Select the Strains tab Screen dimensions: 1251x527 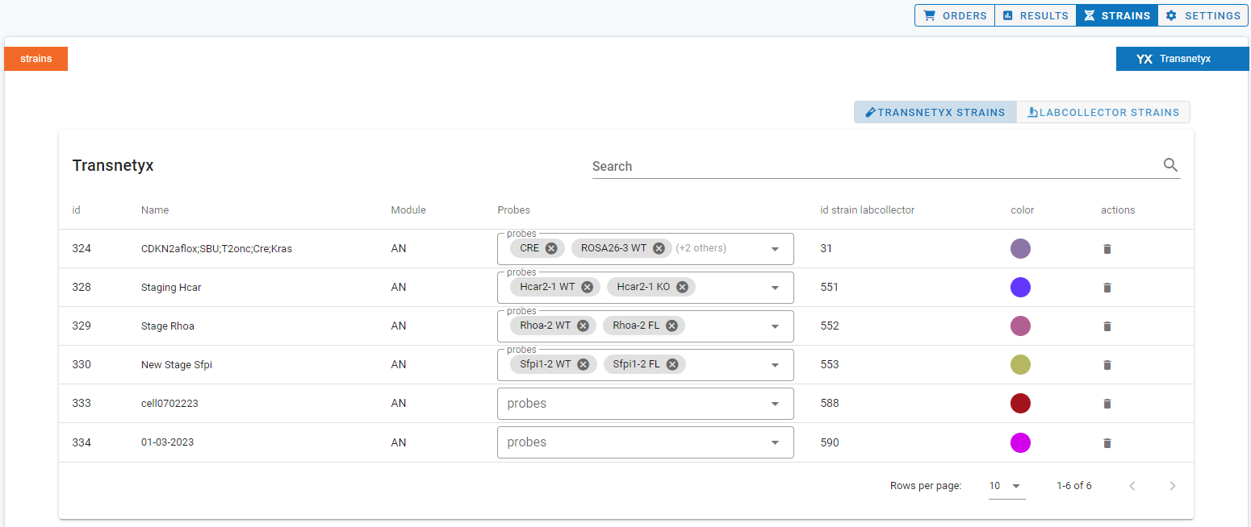point(1117,15)
